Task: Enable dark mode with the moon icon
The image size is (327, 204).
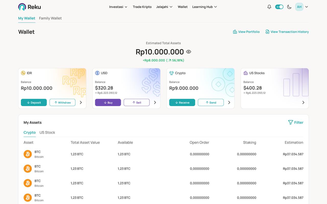Action: pos(289,7)
